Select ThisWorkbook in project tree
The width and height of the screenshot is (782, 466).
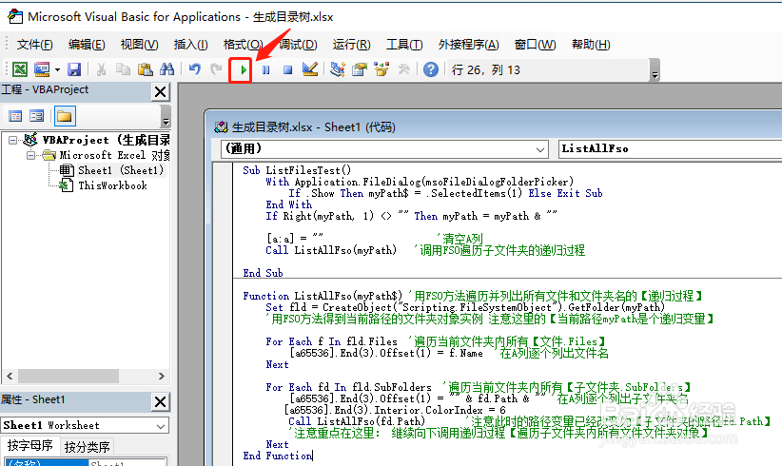(112, 185)
